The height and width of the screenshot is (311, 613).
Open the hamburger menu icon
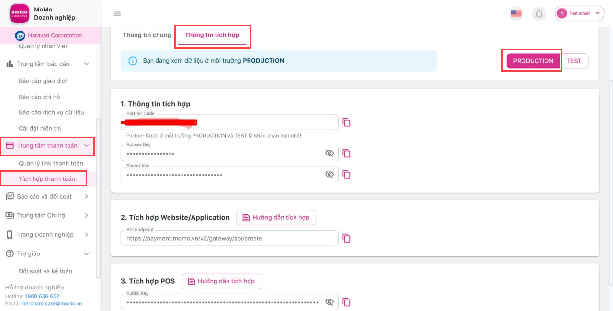click(117, 13)
